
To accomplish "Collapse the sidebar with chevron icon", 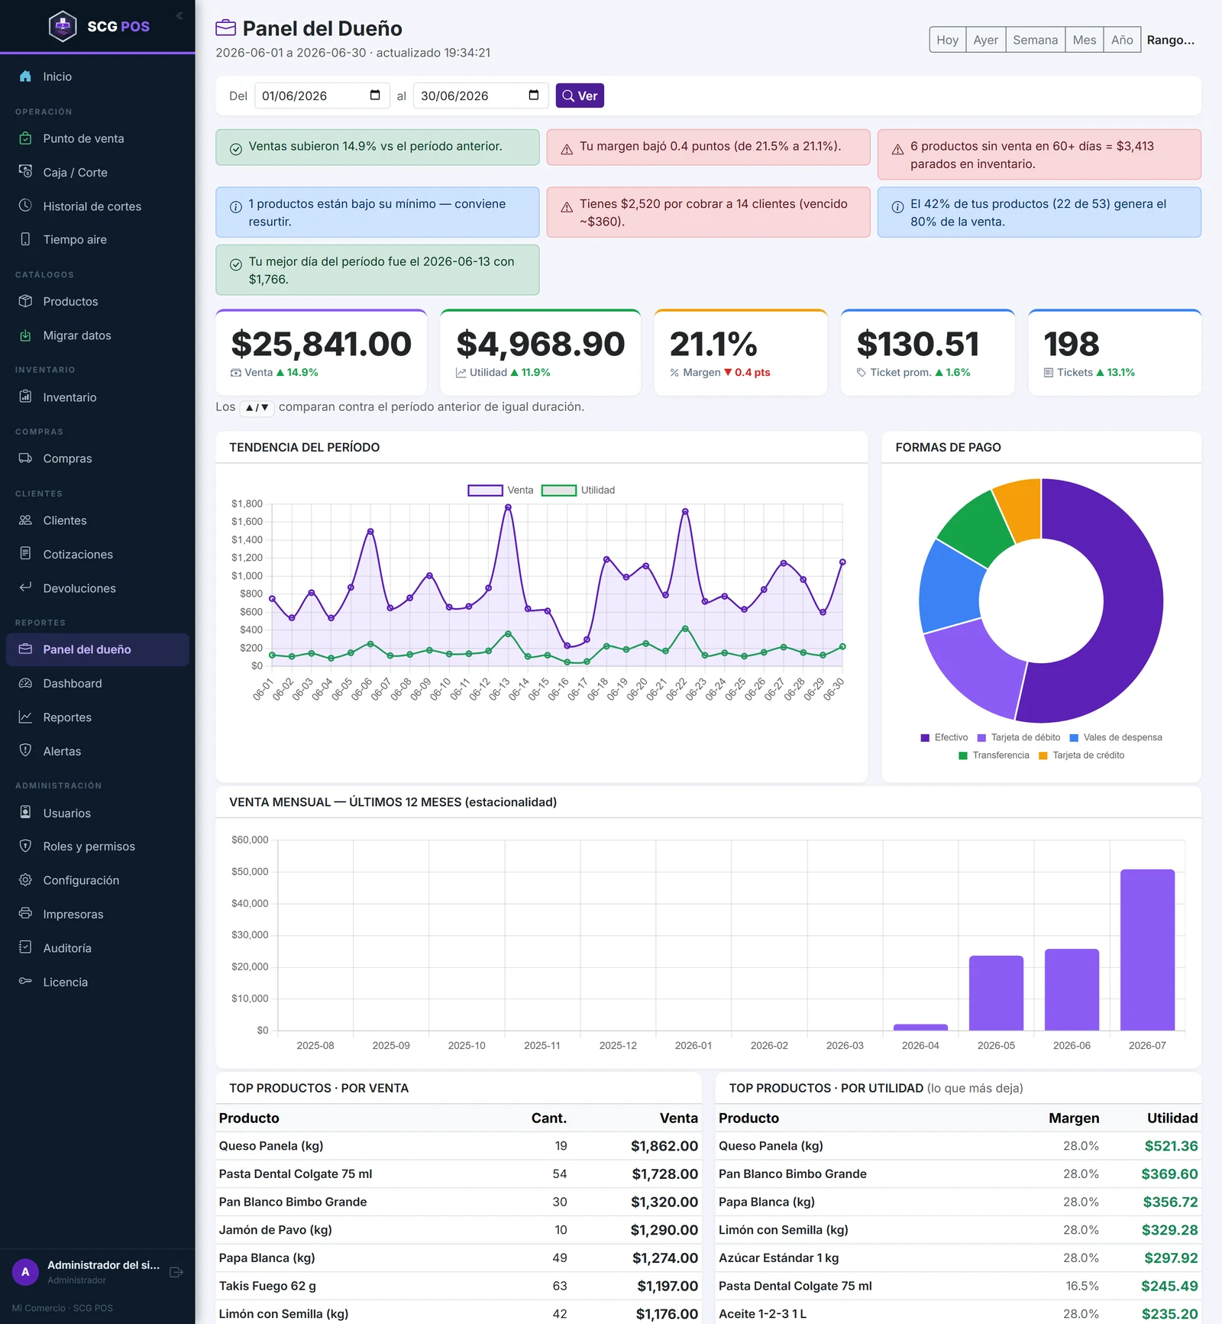I will tap(179, 15).
